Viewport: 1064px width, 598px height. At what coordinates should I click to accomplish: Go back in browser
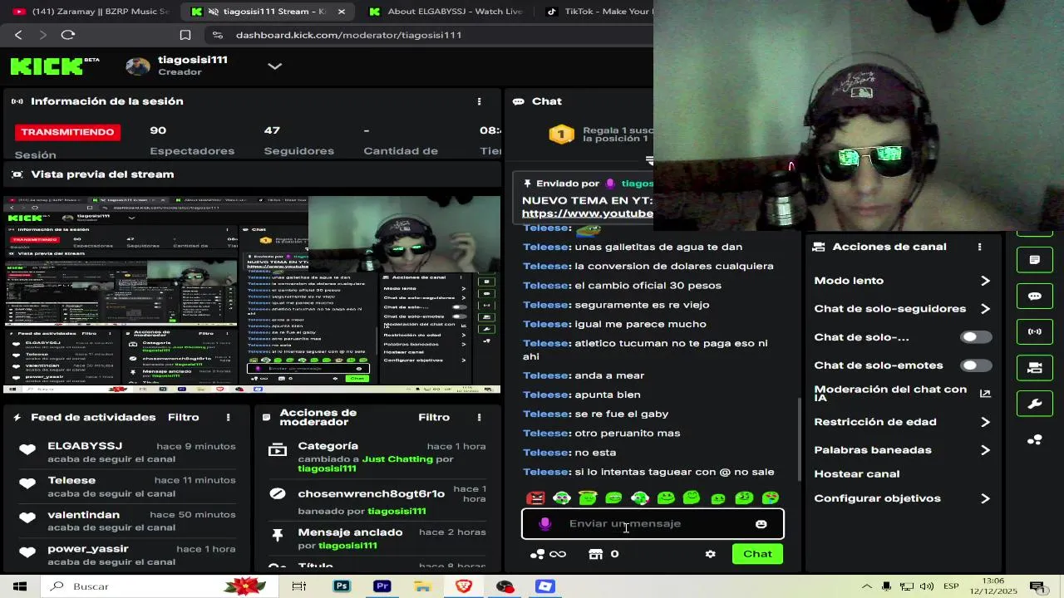pyautogui.click(x=18, y=35)
